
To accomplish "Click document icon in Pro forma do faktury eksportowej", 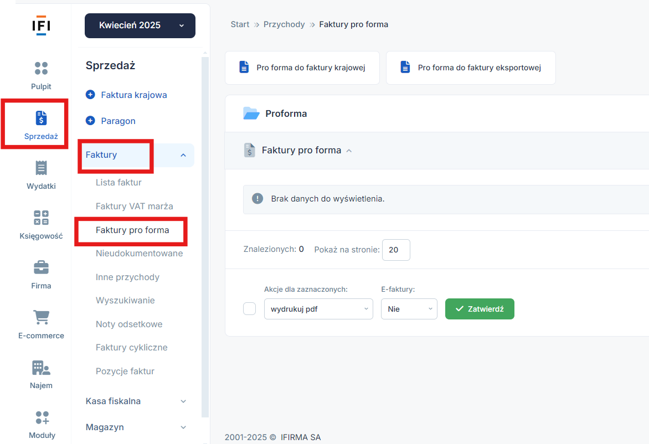I will click(405, 67).
